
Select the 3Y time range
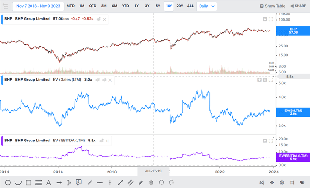point(147,6)
